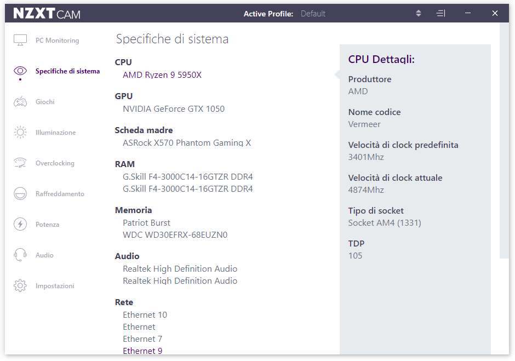Select the Raffreddamento cooling icon
Image resolution: width=515 pixels, height=361 pixels.
[x=20, y=193]
